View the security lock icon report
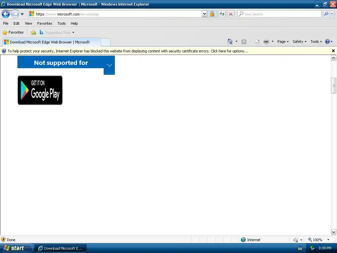Image resolution: width=337 pixels, height=253 pixels. 212,14
